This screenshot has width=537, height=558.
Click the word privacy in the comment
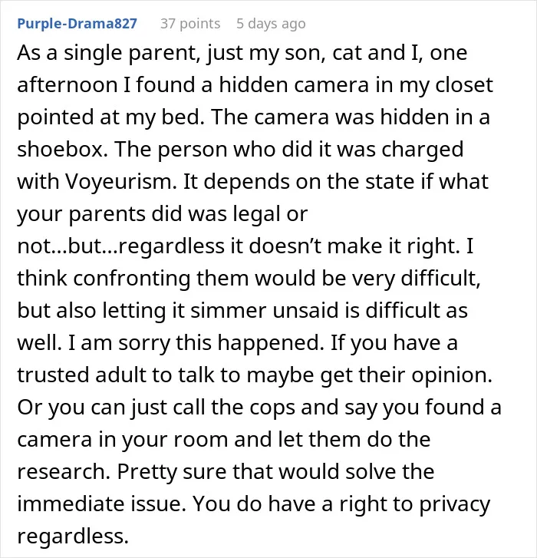(455, 504)
